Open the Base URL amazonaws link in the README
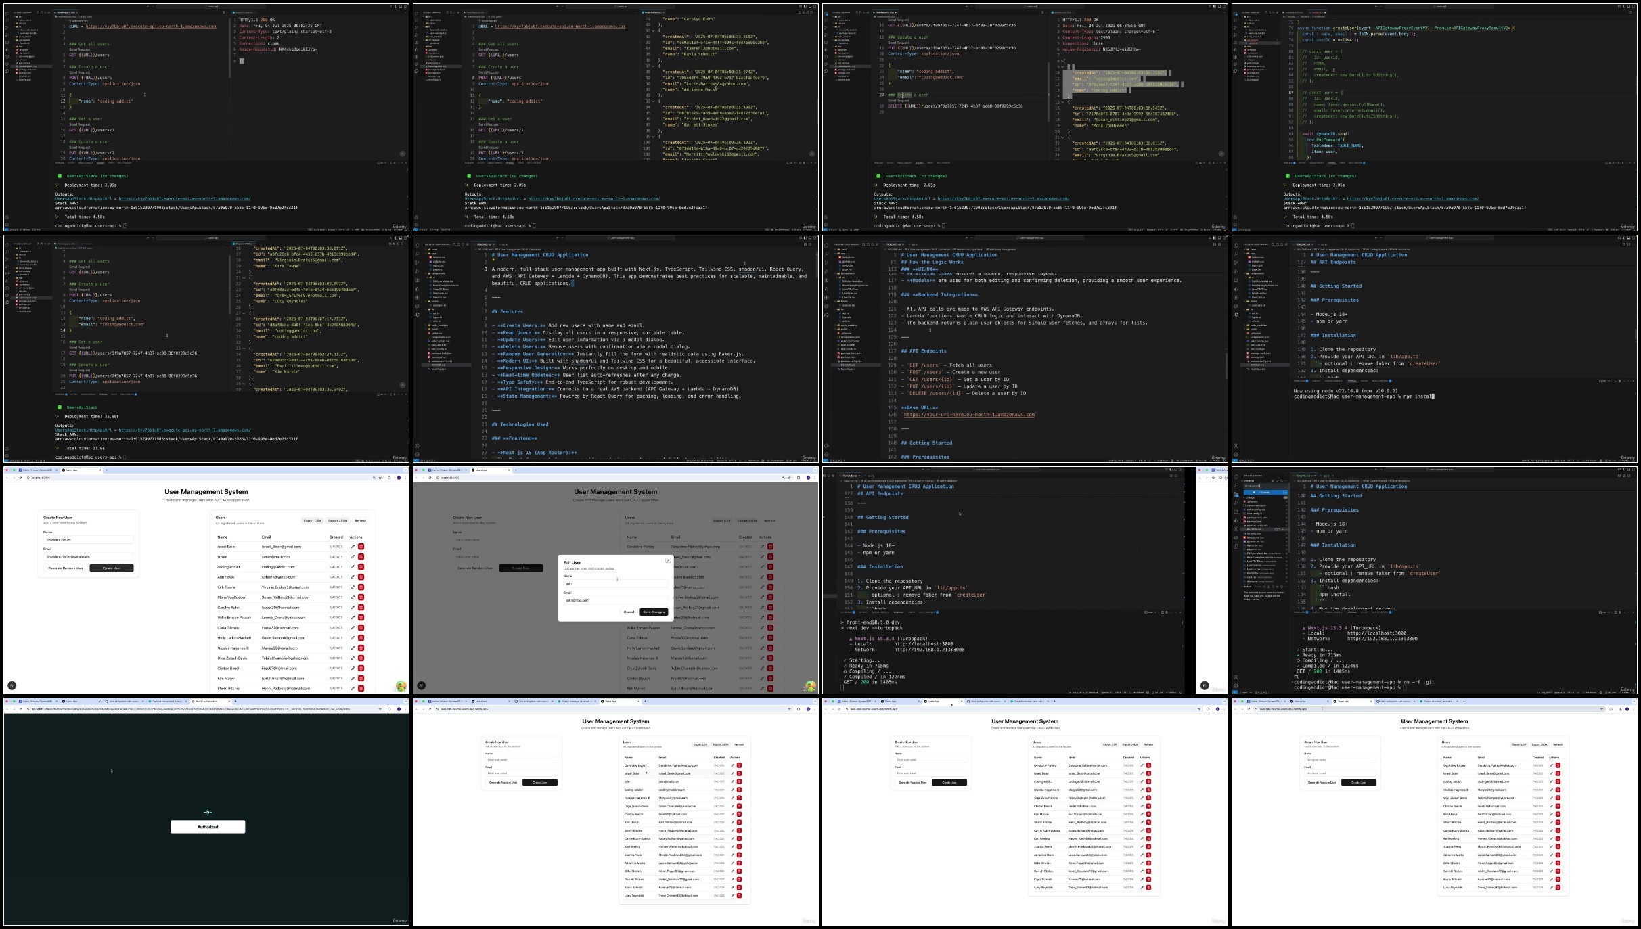Screen dimensions: 1641x929 (x=969, y=414)
